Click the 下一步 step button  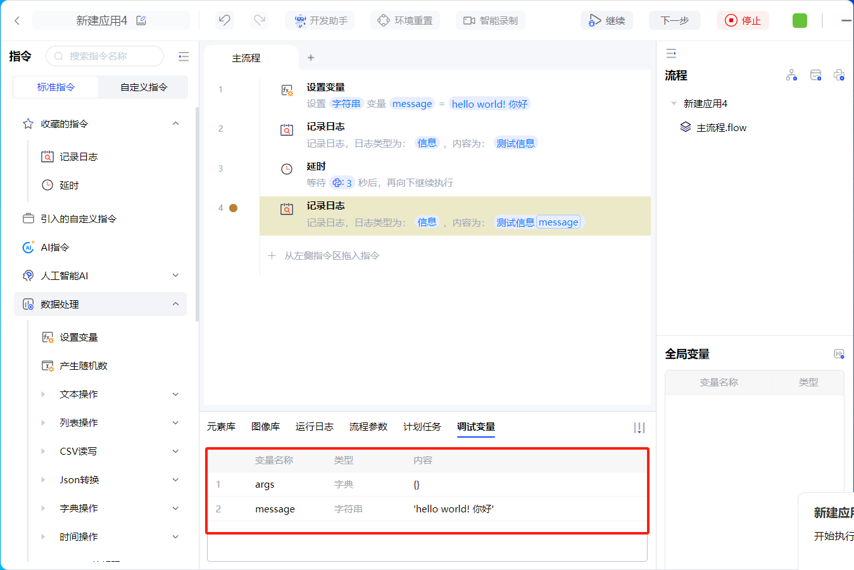[x=674, y=20]
